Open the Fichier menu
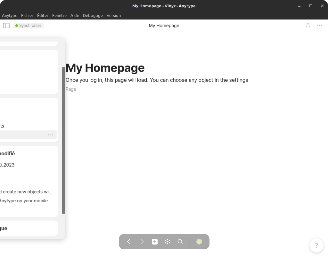 click(27, 15)
